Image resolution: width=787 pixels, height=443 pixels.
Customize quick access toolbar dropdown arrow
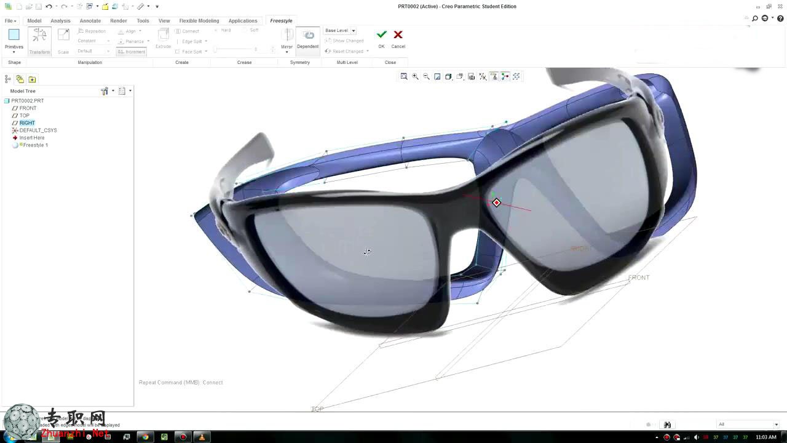pos(157,6)
